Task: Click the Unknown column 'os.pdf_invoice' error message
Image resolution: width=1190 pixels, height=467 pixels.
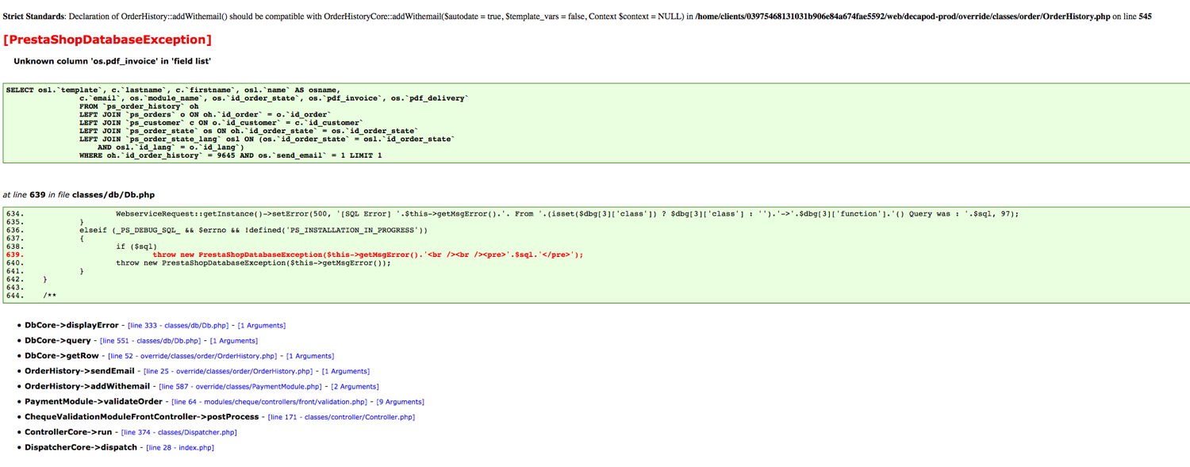Action: click(113, 61)
